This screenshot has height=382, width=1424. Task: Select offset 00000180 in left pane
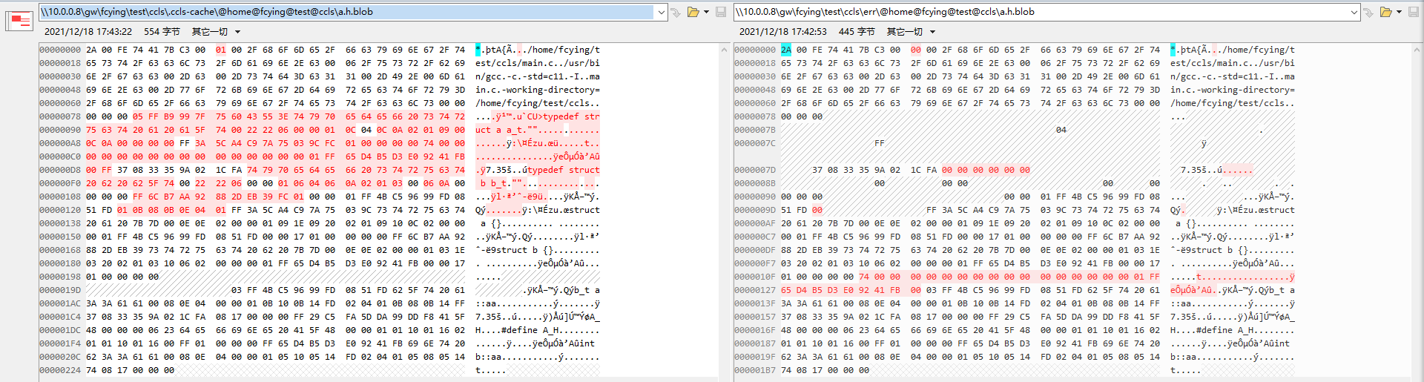click(x=60, y=263)
